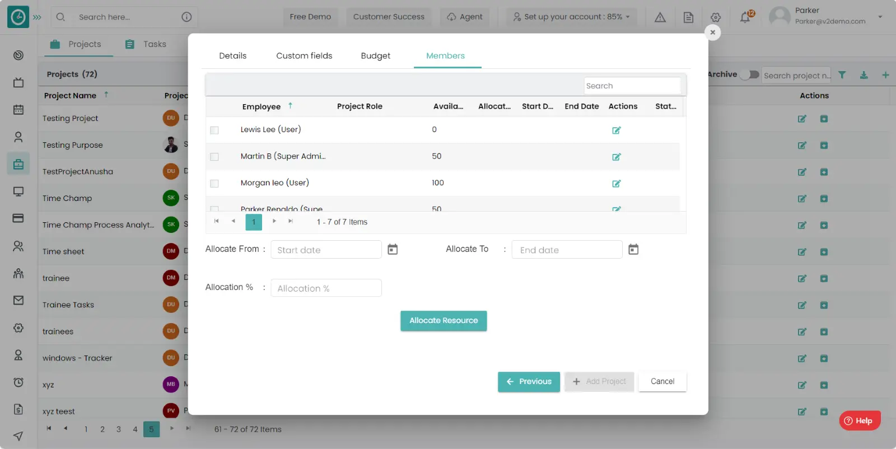Check the Morgan leo checkbox
This screenshot has width=896, height=449.
coord(214,184)
